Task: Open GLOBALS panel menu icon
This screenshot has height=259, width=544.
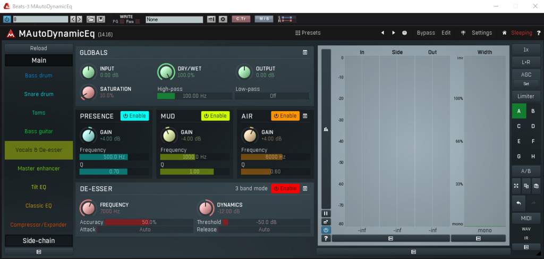Action: tap(305, 53)
